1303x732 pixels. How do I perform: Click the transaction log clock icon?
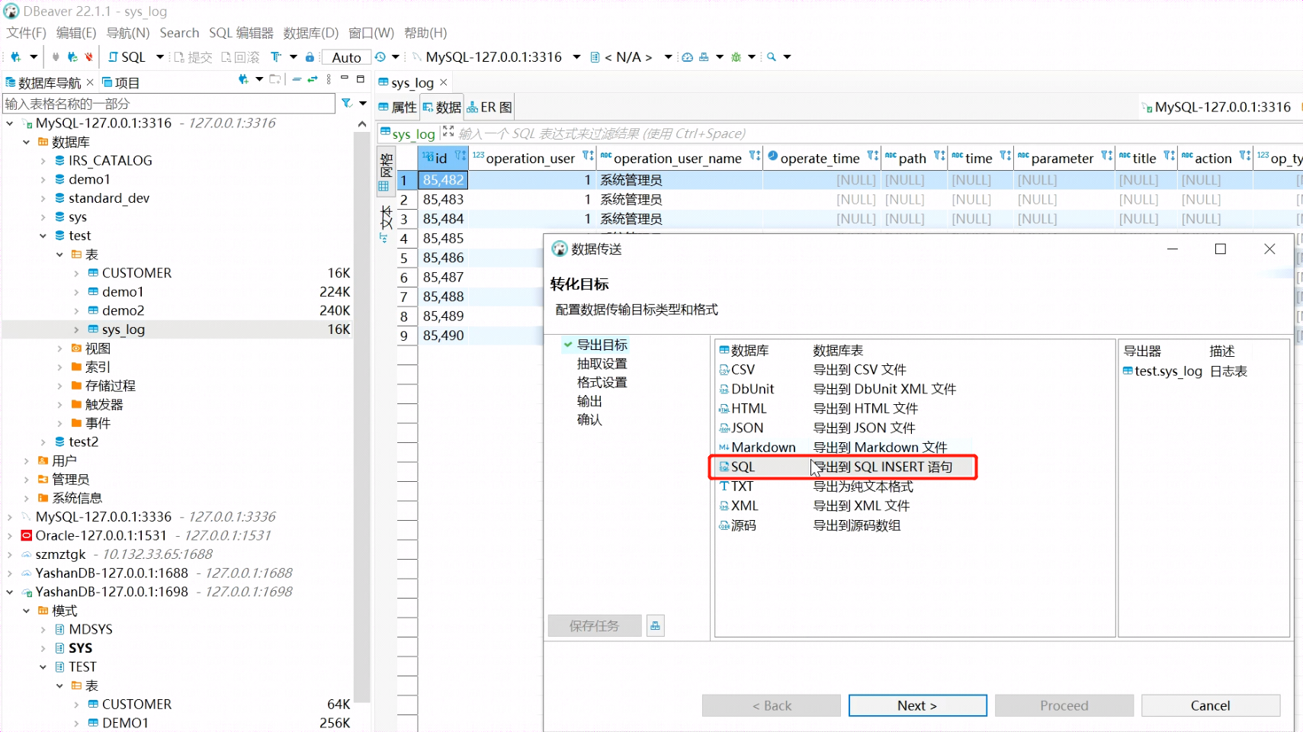(x=380, y=57)
